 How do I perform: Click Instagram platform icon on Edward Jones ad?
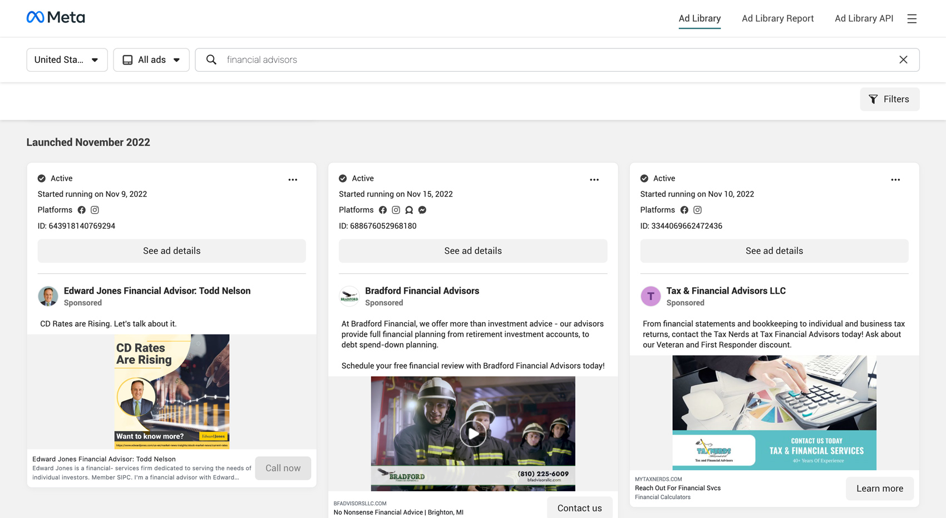[x=95, y=210]
